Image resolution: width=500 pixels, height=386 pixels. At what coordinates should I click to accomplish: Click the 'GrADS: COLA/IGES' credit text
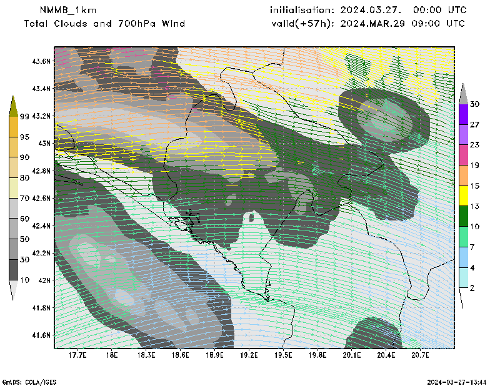(x=29, y=382)
